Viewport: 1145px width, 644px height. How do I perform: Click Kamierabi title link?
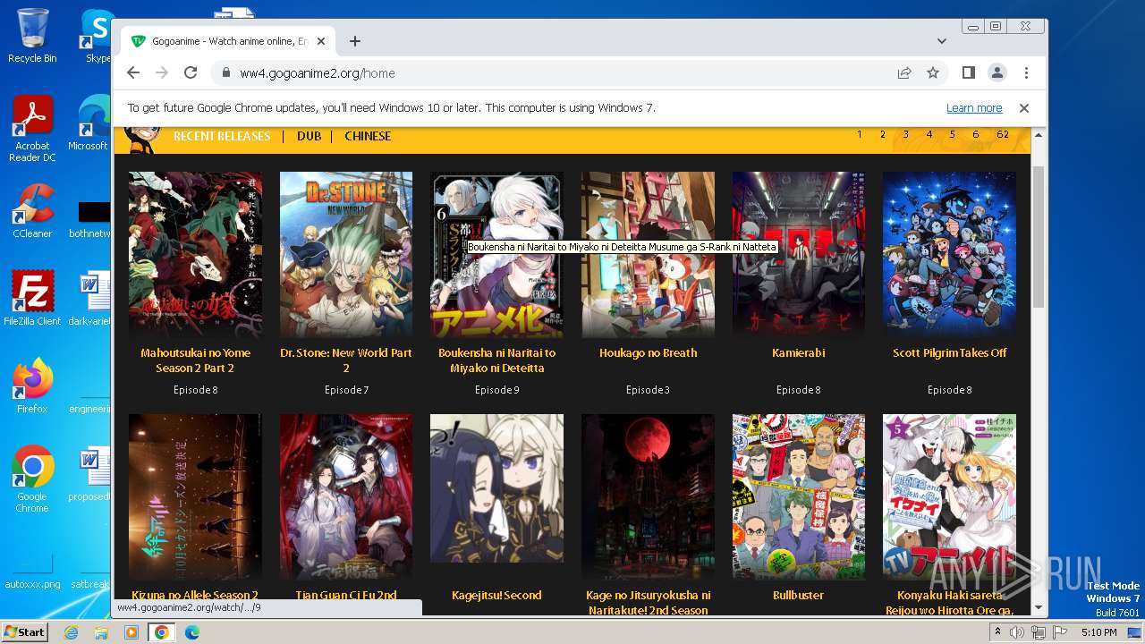click(x=799, y=352)
